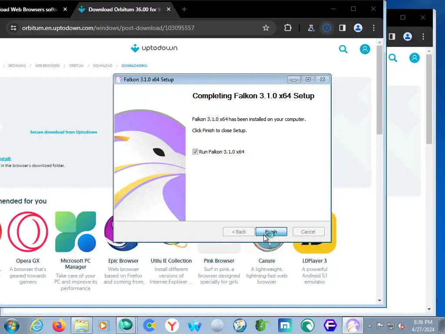Open Uptodown user account icon
This screenshot has height=334, width=445.
click(365, 49)
